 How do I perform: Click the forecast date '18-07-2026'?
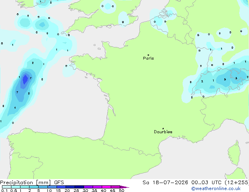170,183
